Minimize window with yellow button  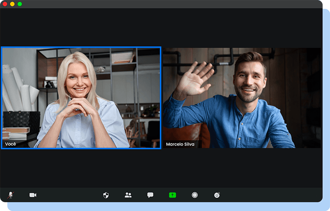pos(12,4)
